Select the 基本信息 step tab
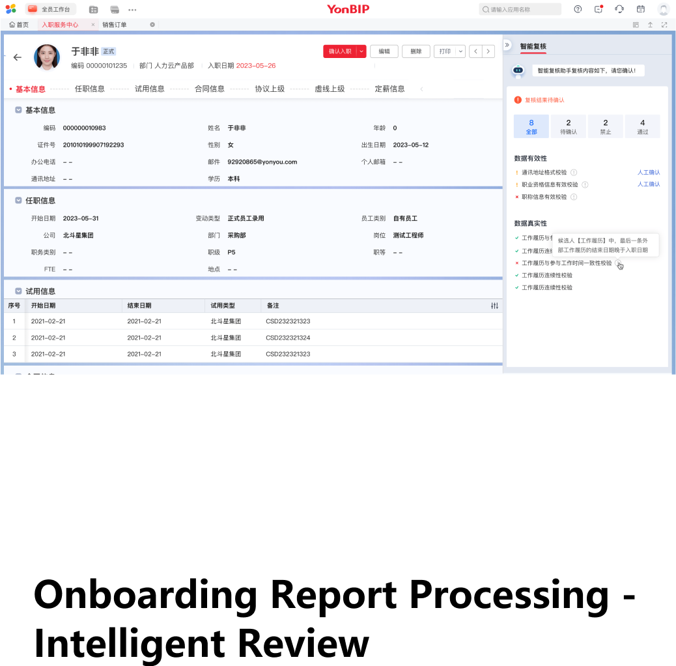Image resolution: width=676 pixels, height=666 pixels. click(x=30, y=89)
